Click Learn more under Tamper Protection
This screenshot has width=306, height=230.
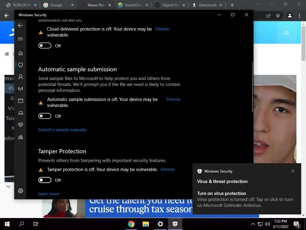pyautogui.click(x=49, y=194)
